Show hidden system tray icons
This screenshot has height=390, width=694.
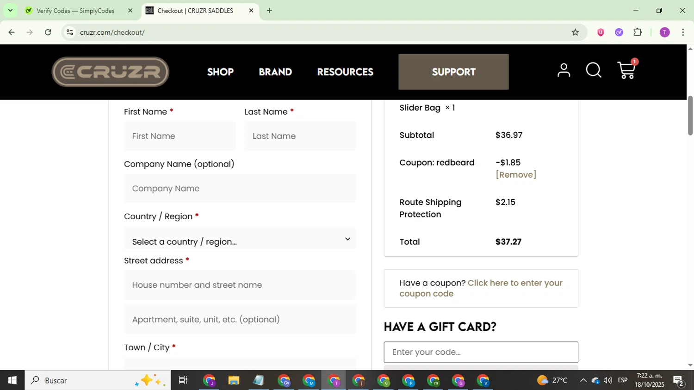[583, 380]
